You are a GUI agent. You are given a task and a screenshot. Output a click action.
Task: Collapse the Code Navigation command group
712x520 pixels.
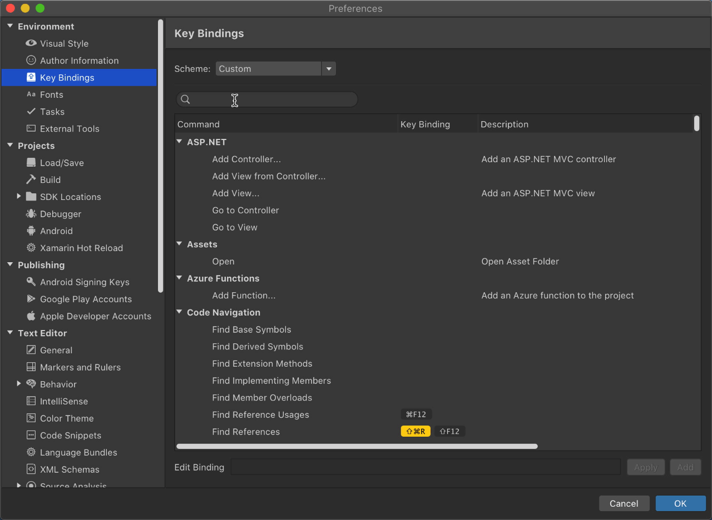(x=180, y=312)
